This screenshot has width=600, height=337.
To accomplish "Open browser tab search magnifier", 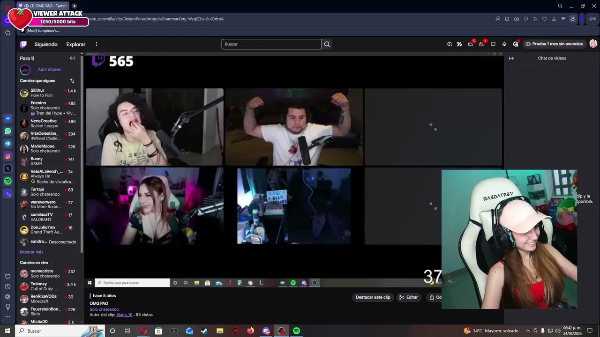I will (560, 6).
